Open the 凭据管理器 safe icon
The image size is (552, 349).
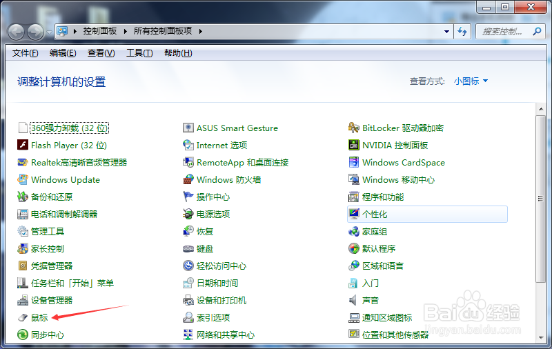[x=23, y=266]
